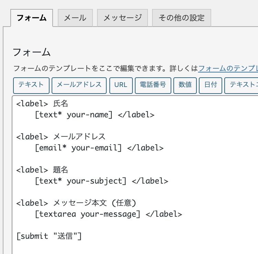Select the メッセージ tab
The height and width of the screenshot is (254, 258).
tap(122, 18)
